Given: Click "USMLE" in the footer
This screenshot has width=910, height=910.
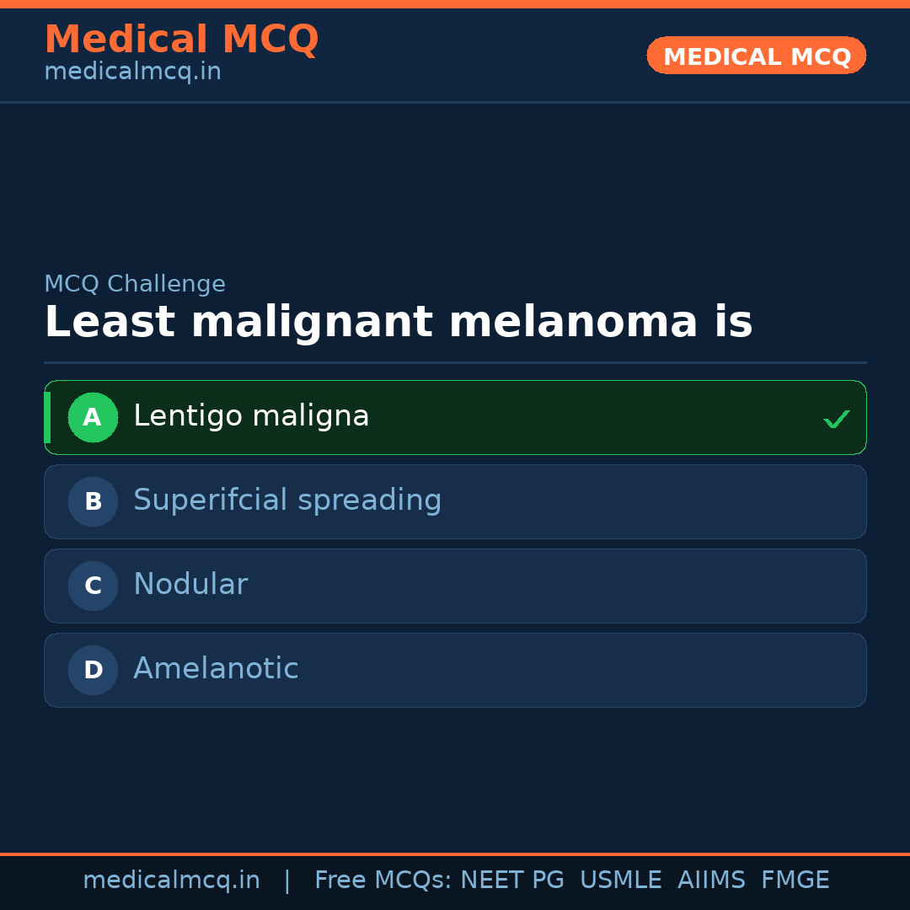Looking at the screenshot, I should pyautogui.click(x=620, y=881).
